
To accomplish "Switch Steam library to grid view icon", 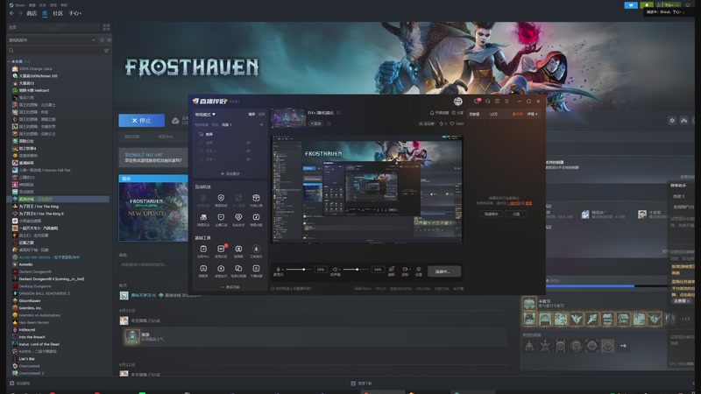I will pos(106,27).
